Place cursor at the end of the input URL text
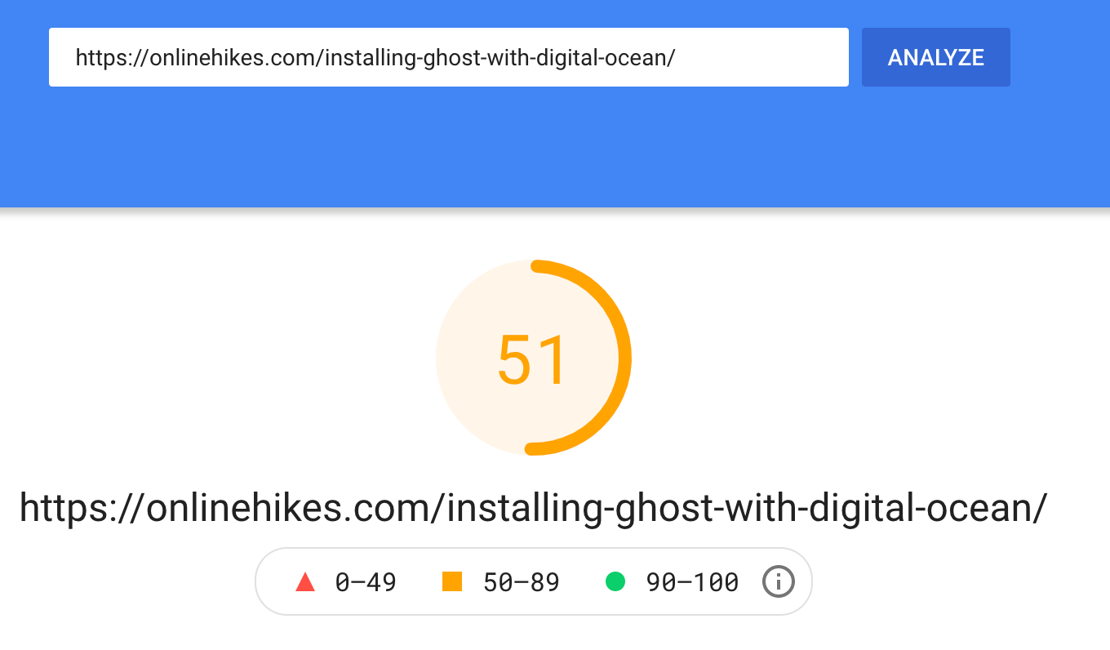Image resolution: width=1110 pixels, height=650 pixels. tap(676, 57)
